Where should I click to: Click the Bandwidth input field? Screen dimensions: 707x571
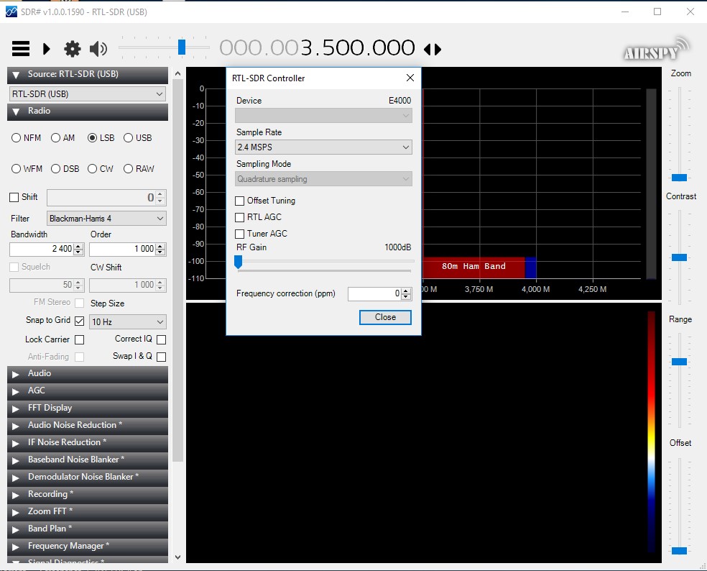click(42, 249)
